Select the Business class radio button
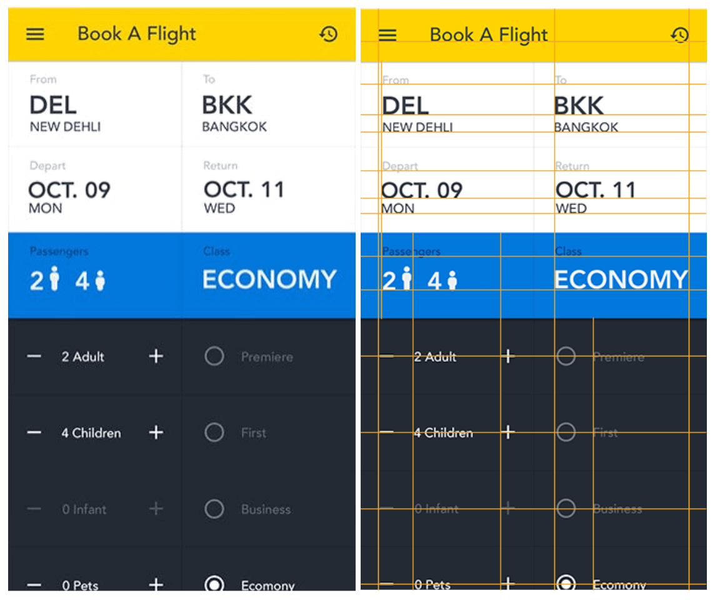Viewport: 715px width, 600px height. tap(214, 509)
